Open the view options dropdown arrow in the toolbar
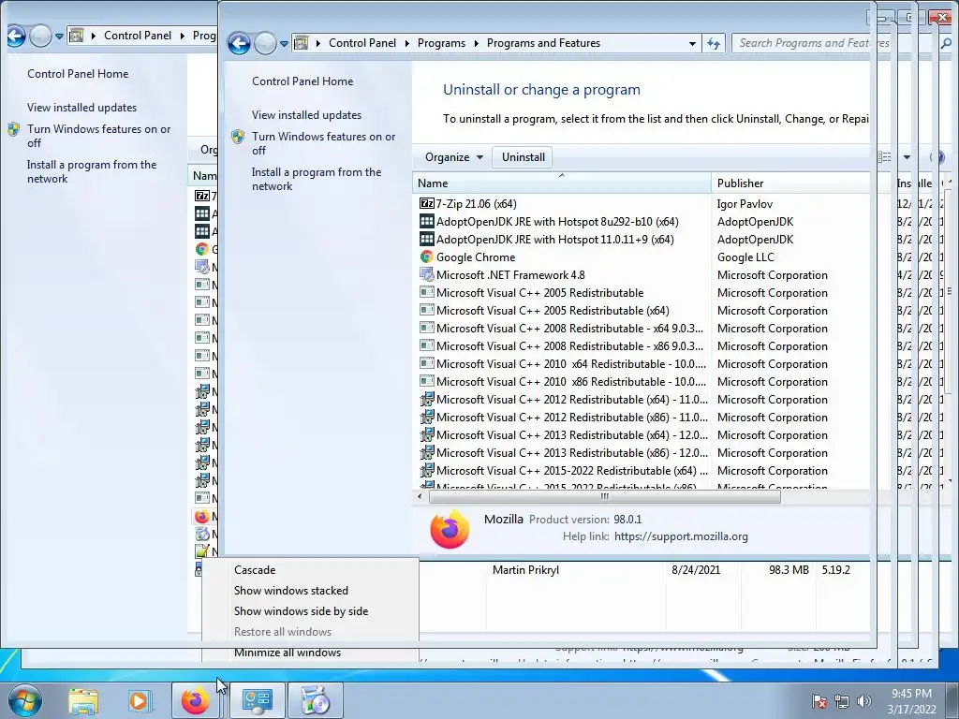This screenshot has height=719, width=959. pos(907,157)
